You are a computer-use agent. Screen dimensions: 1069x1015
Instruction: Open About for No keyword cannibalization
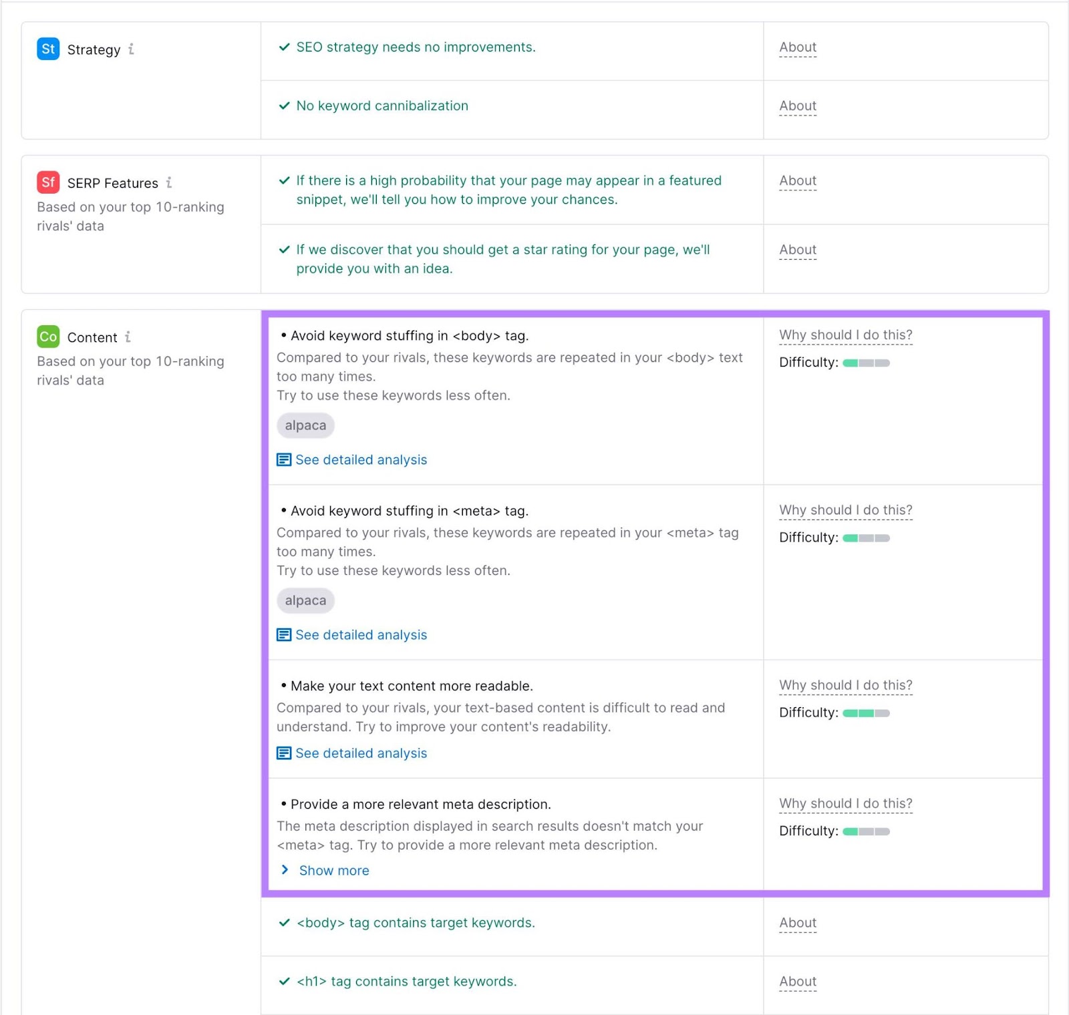click(x=798, y=106)
